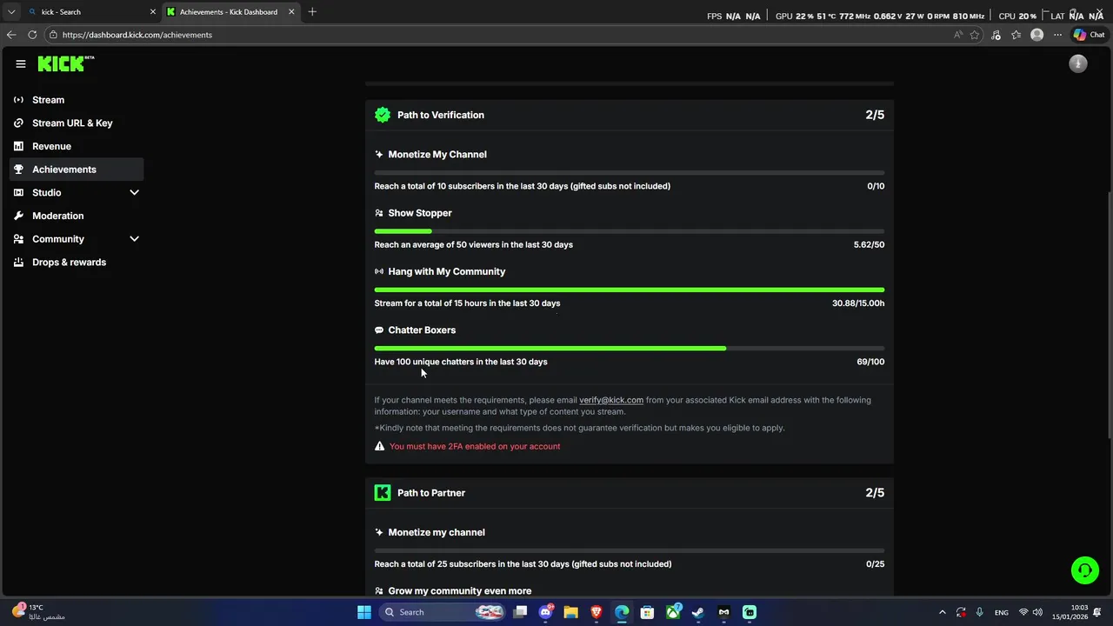This screenshot has width=1113, height=626.
Task: Click Grow my community even more title
Action: click(460, 591)
